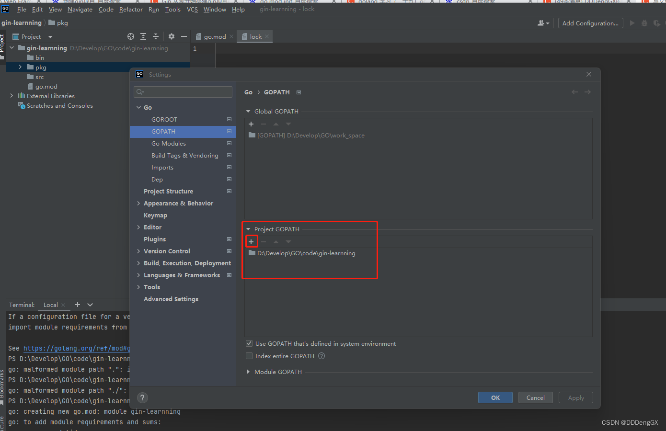Screen dimensions: 666x431
Task: Expand Build, Execution, Deployment settings
Action: [x=138, y=263]
